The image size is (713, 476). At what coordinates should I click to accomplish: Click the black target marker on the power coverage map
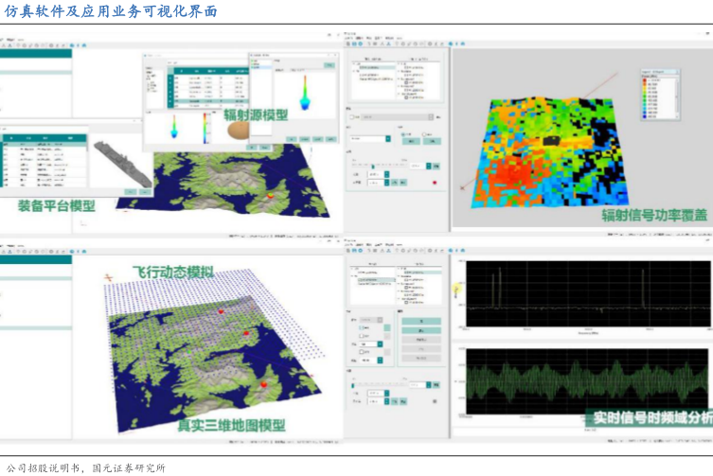click(551, 139)
